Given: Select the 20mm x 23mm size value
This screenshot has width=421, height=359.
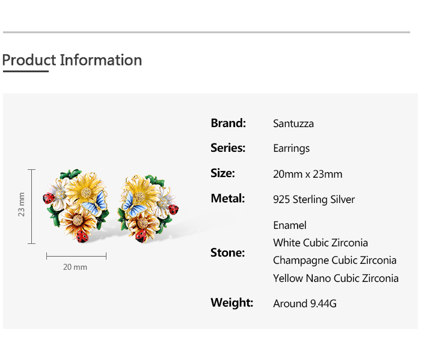Looking at the screenshot, I should click(x=307, y=174).
